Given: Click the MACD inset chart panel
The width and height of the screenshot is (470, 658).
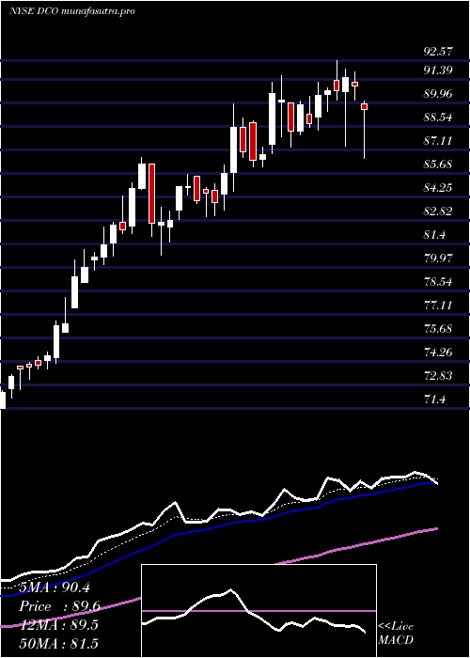Looking at the screenshot, I should click(258, 611).
